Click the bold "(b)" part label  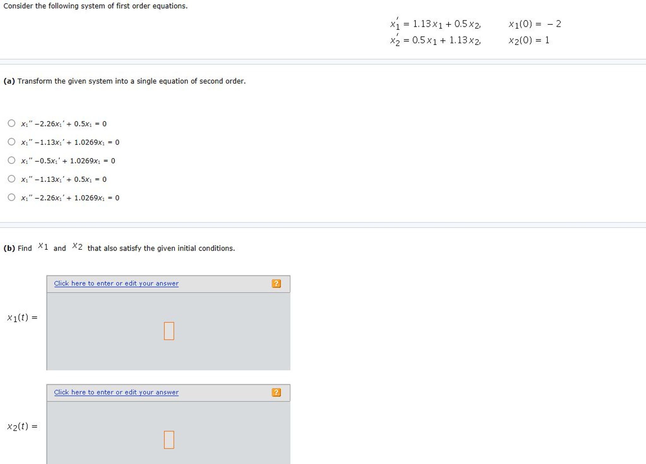point(9,249)
